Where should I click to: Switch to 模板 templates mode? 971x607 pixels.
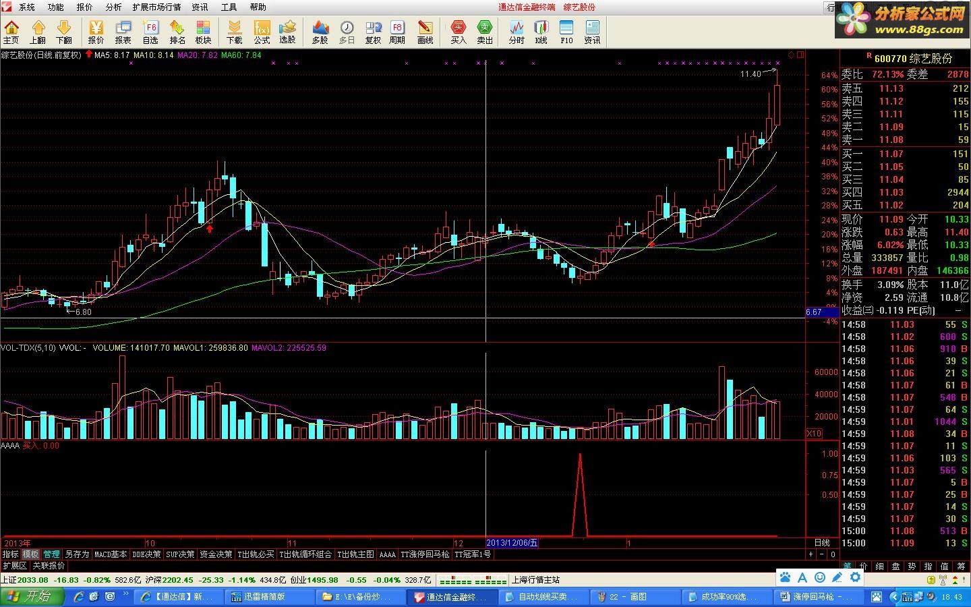point(30,554)
